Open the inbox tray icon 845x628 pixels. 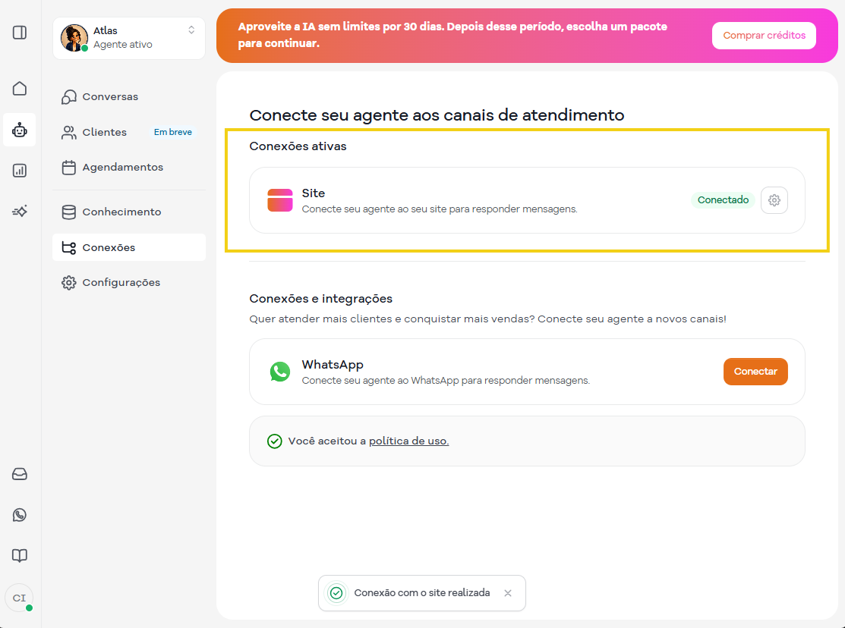(20, 474)
